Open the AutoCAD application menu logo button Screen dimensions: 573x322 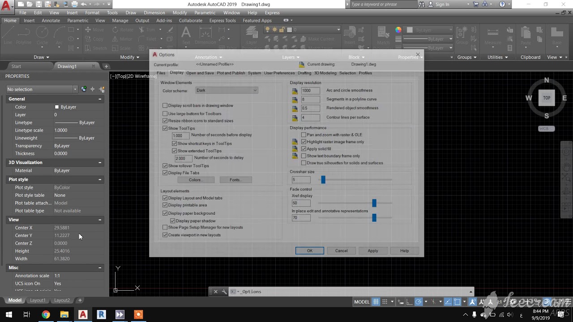coord(7,6)
